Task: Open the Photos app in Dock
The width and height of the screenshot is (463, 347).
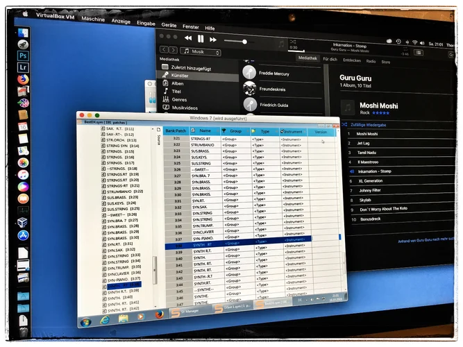Action: (23, 162)
